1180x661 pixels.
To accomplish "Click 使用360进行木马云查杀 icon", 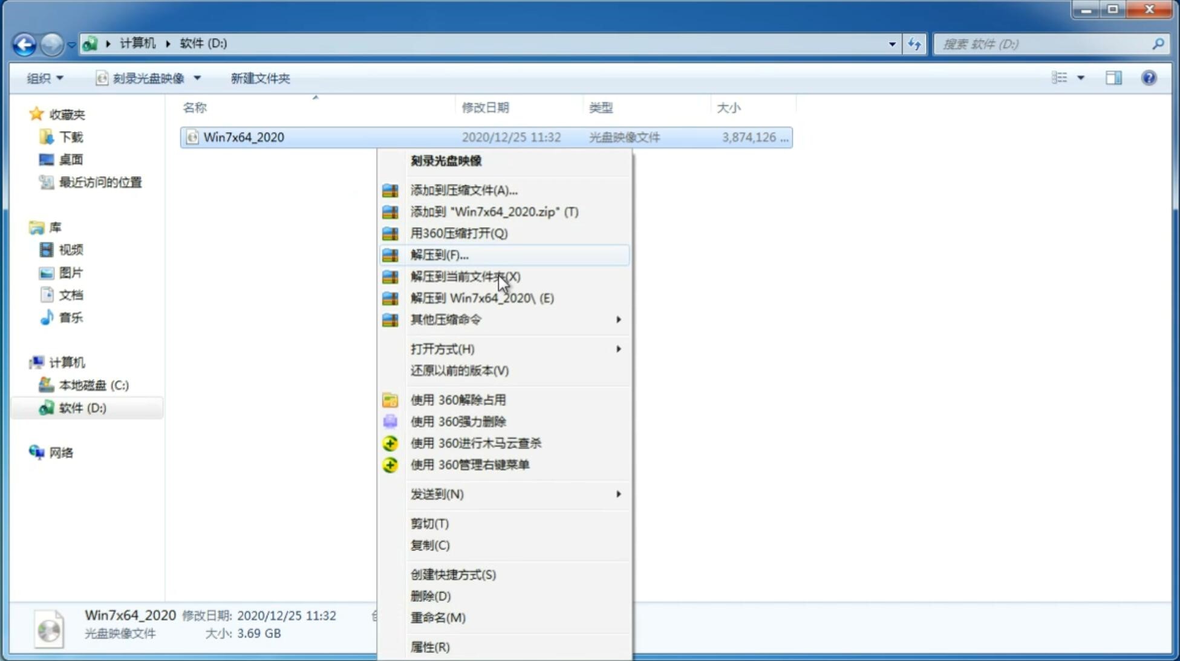I will 389,443.
